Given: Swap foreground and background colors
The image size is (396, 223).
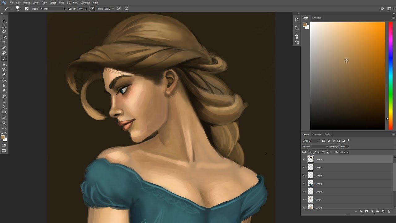Looking at the screenshot, I should pos(6,133).
